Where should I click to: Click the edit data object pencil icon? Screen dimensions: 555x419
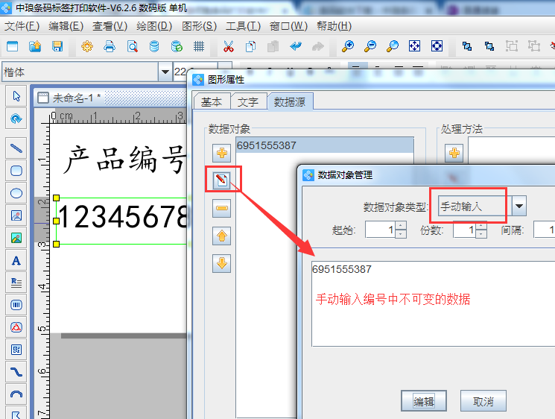point(221,180)
